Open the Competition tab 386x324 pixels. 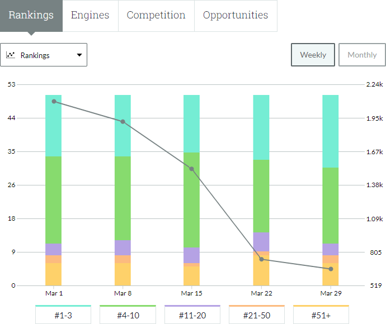[x=156, y=15]
